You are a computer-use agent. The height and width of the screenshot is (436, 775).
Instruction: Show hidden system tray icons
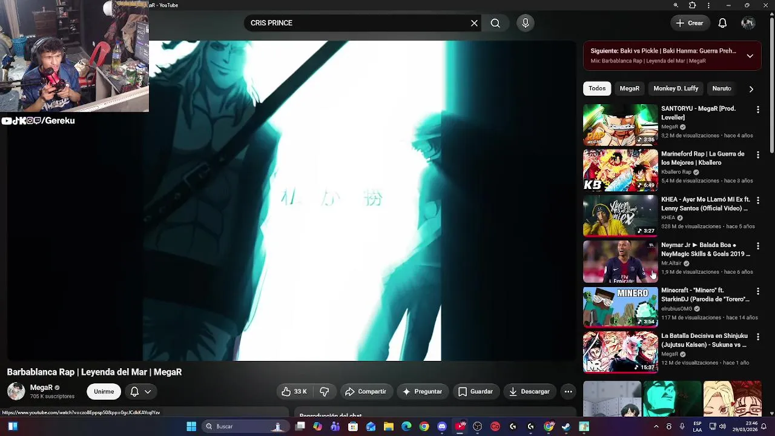coord(656,426)
